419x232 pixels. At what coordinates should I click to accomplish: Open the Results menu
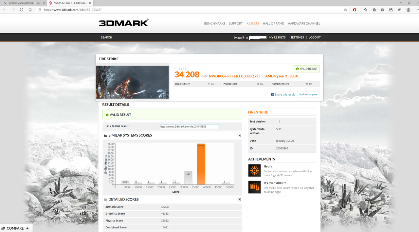pos(253,24)
